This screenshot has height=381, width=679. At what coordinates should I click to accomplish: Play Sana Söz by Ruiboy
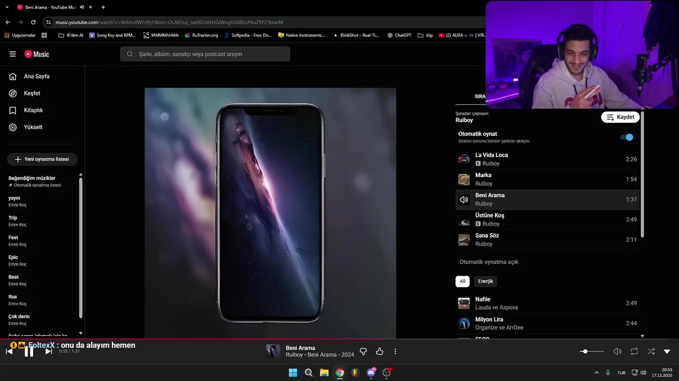547,240
